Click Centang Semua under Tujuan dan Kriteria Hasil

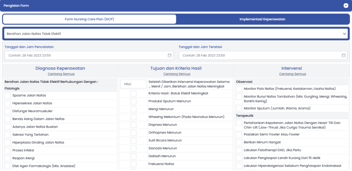pos(176,74)
